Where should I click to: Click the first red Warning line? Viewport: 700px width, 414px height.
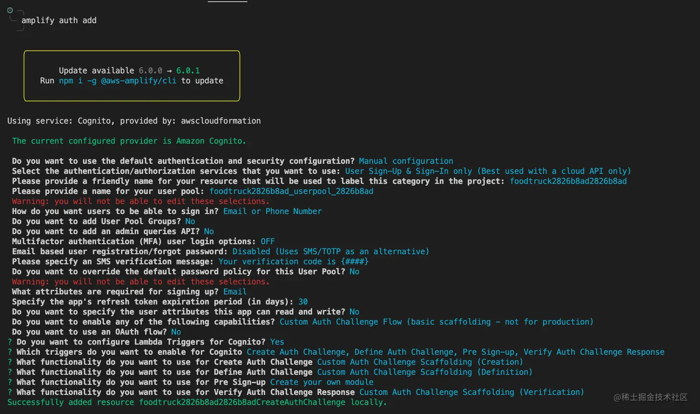coord(141,201)
